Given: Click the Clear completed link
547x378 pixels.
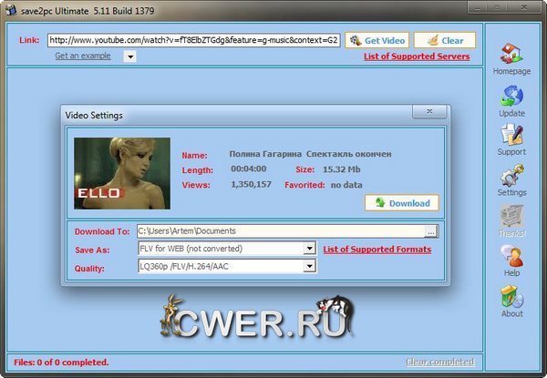Looking at the screenshot, I should point(440,362).
